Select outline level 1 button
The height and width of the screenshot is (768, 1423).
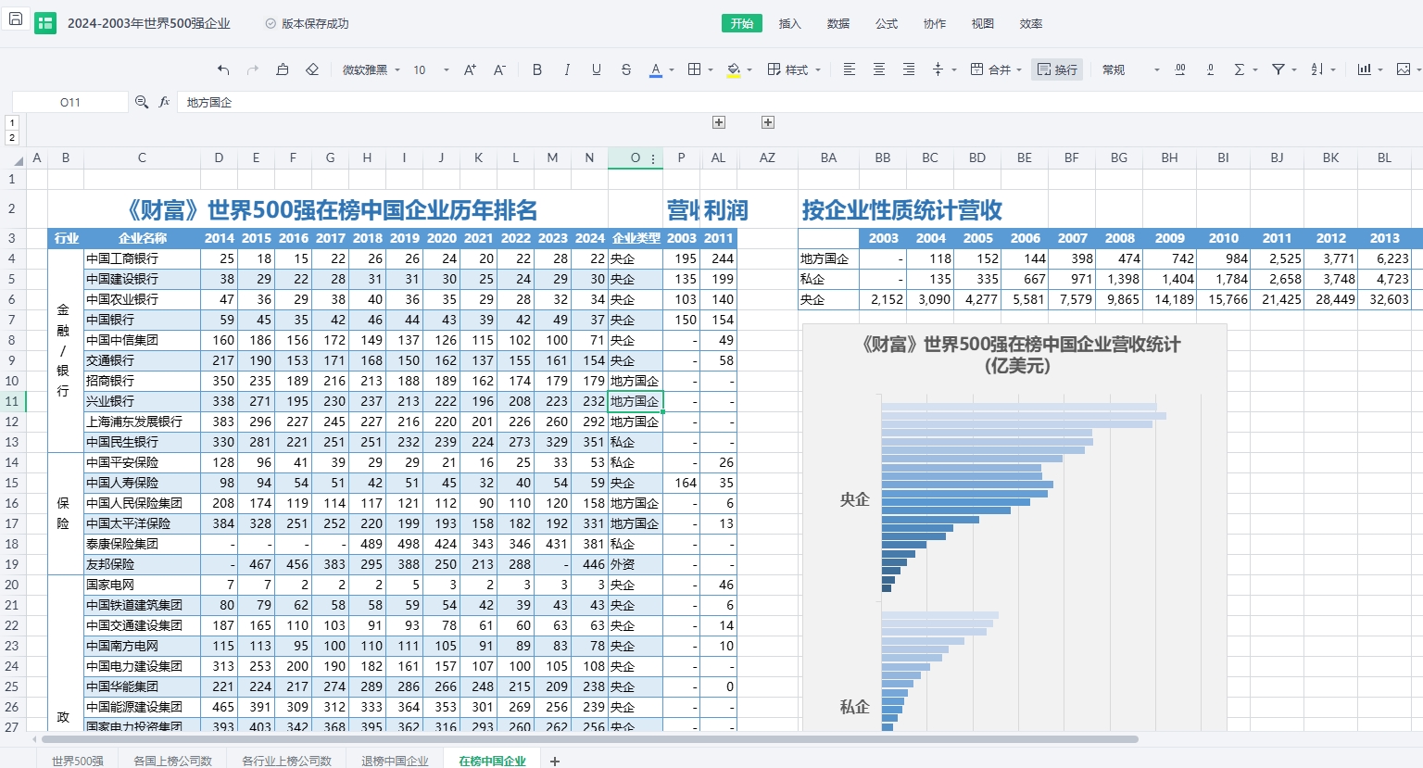12,122
